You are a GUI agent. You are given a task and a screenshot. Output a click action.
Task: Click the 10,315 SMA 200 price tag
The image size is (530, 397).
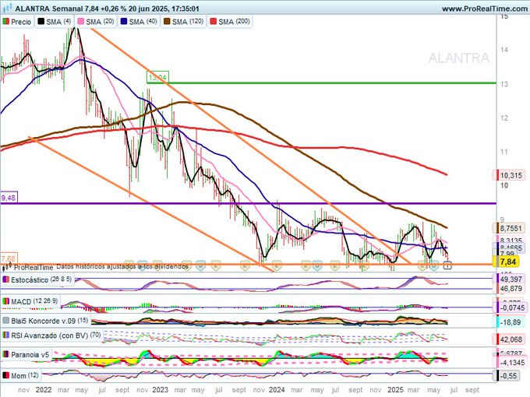click(511, 175)
